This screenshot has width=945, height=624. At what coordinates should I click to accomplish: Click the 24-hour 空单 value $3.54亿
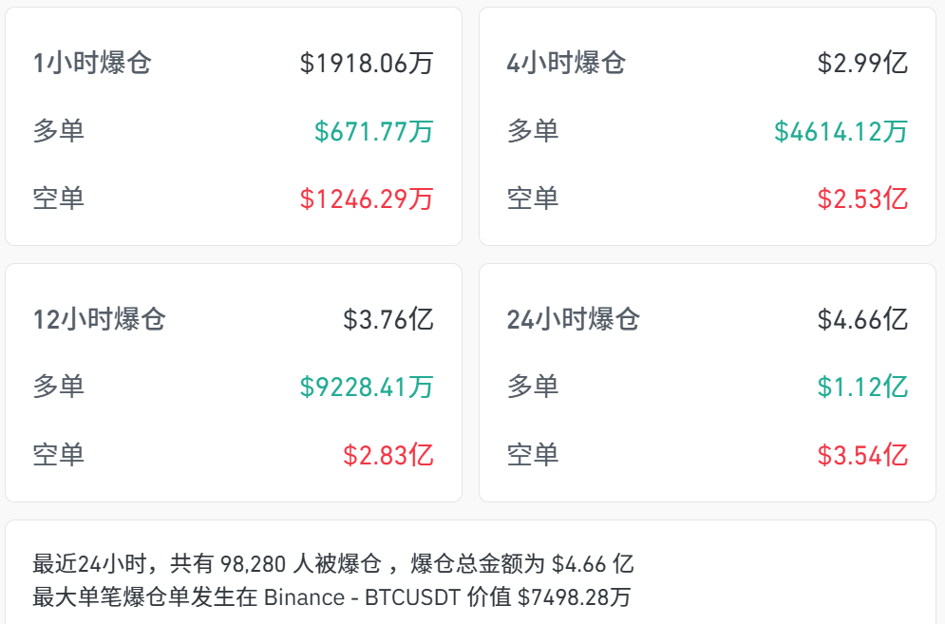point(862,455)
